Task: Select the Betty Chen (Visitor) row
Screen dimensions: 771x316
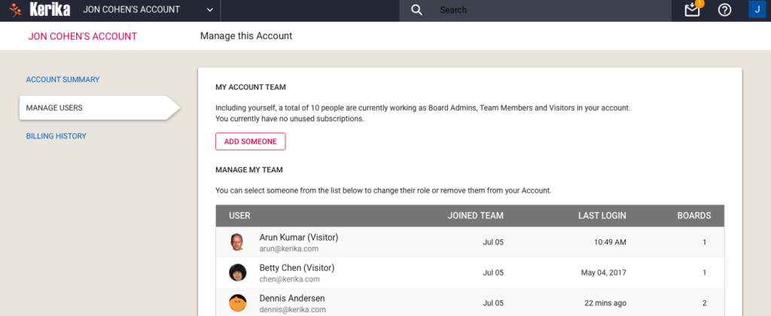Action: pos(470,273)
